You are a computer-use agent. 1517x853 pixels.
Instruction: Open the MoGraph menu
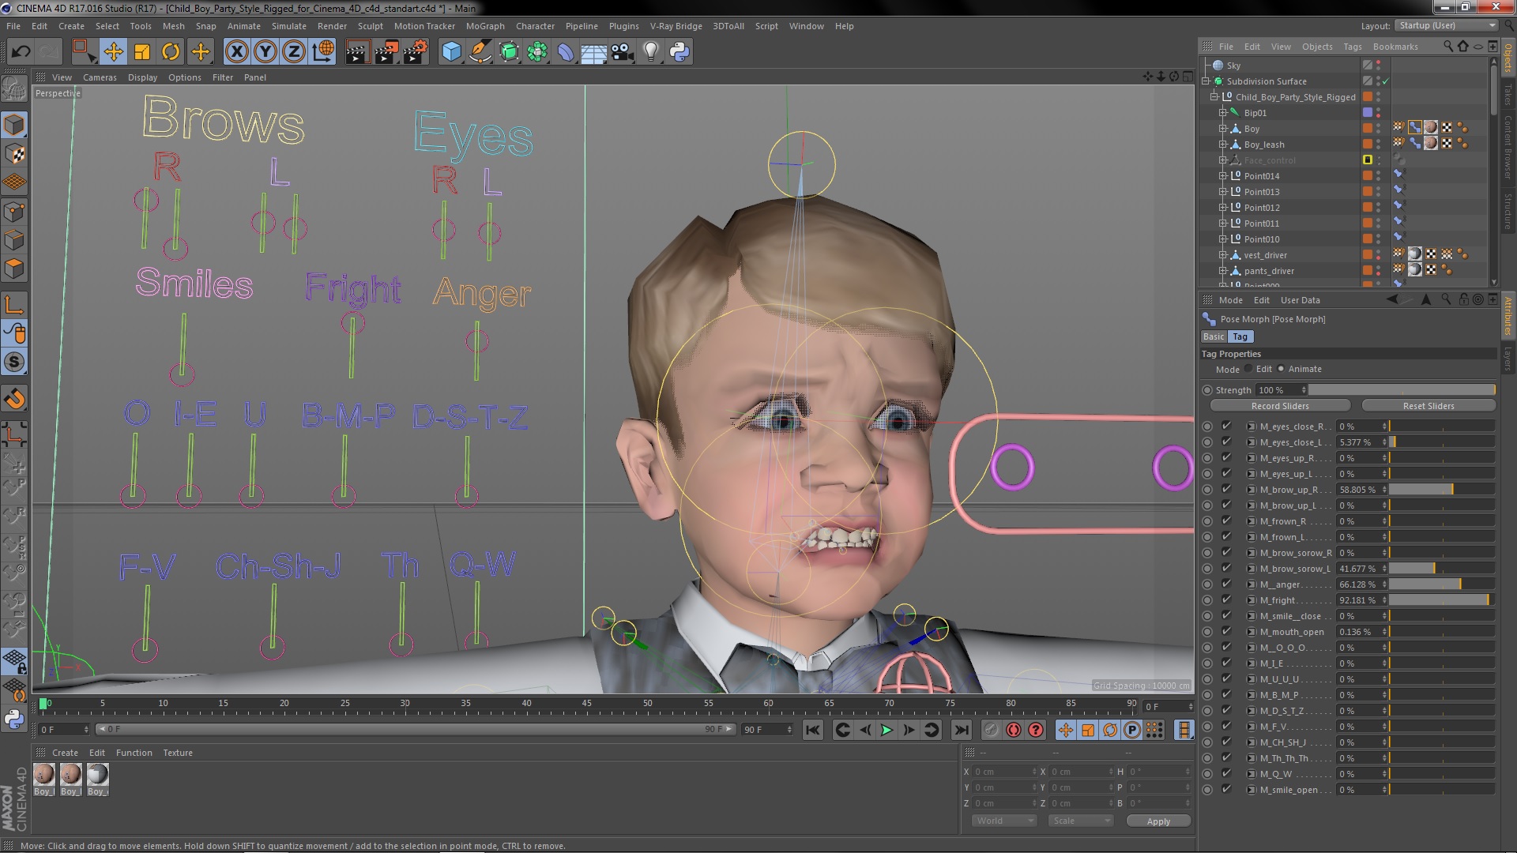pyautogui.click(x=485, y=26)
